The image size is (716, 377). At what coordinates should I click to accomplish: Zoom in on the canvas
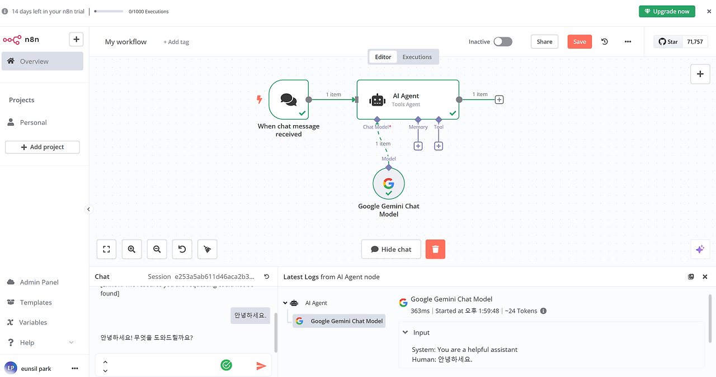coord(131,249)
